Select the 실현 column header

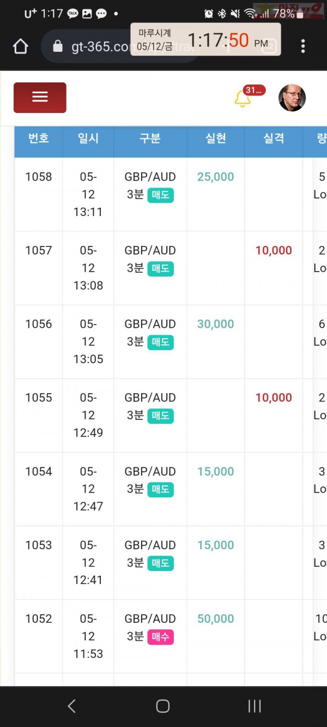216,139
